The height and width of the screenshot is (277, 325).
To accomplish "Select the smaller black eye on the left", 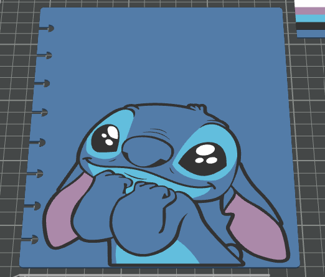I will click(105, 138).
